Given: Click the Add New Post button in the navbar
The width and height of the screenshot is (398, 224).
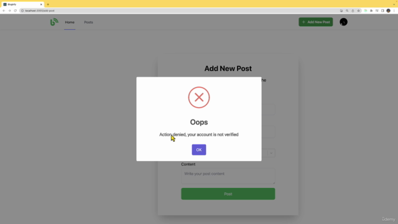Looking at the screenshot, I should coord(315,22).
